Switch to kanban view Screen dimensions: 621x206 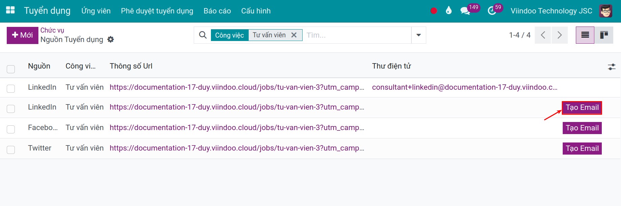604,35
